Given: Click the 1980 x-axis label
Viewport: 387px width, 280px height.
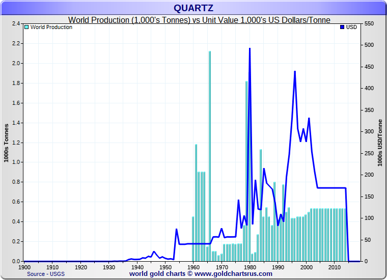Looking at the screenshot, I should 250,267.
